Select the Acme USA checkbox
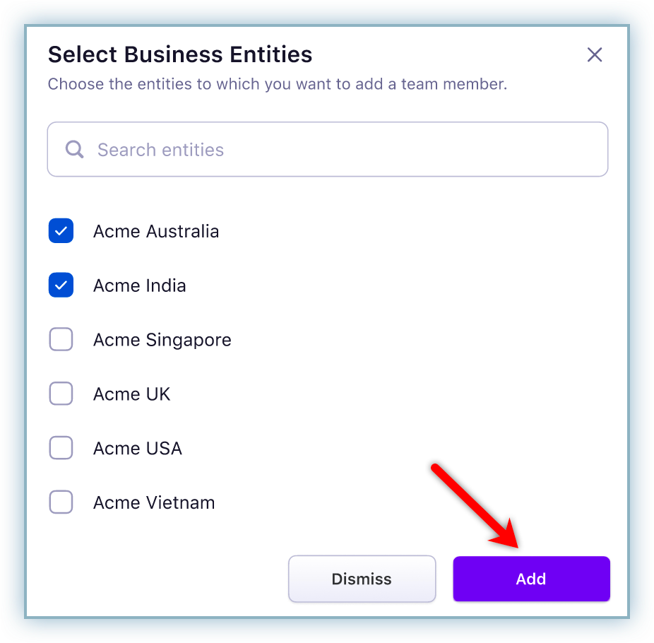This screenshot has height=643, width=654. coord(61,448)
